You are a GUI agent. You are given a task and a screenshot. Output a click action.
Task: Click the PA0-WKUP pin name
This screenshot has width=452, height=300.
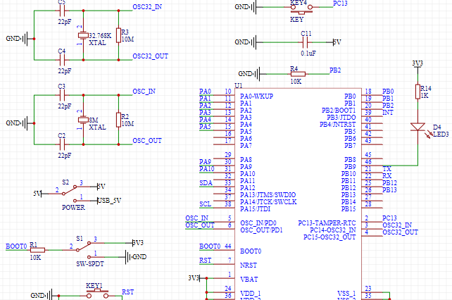pos(256,96)
